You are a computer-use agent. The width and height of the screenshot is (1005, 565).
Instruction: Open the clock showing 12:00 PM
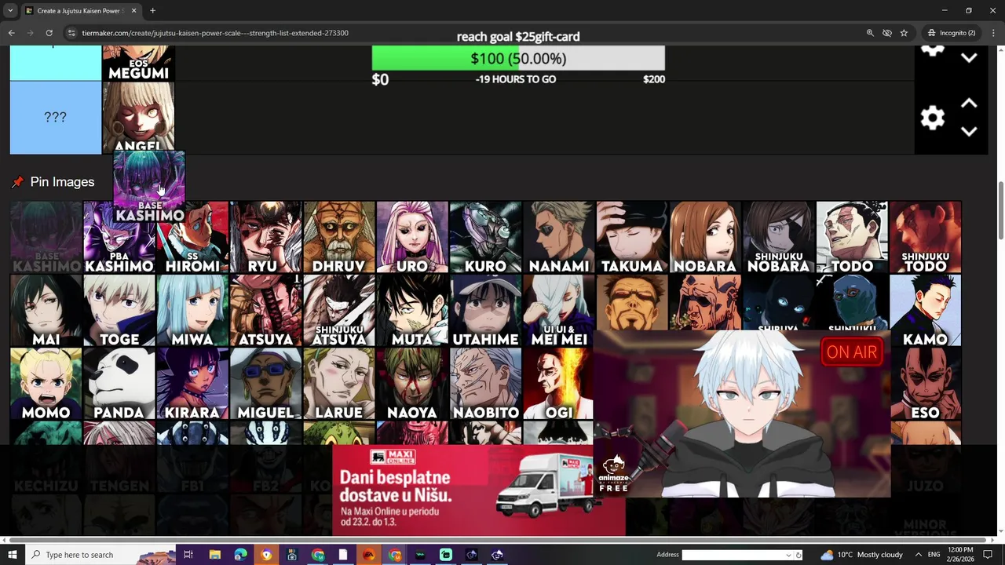point(960,555)
